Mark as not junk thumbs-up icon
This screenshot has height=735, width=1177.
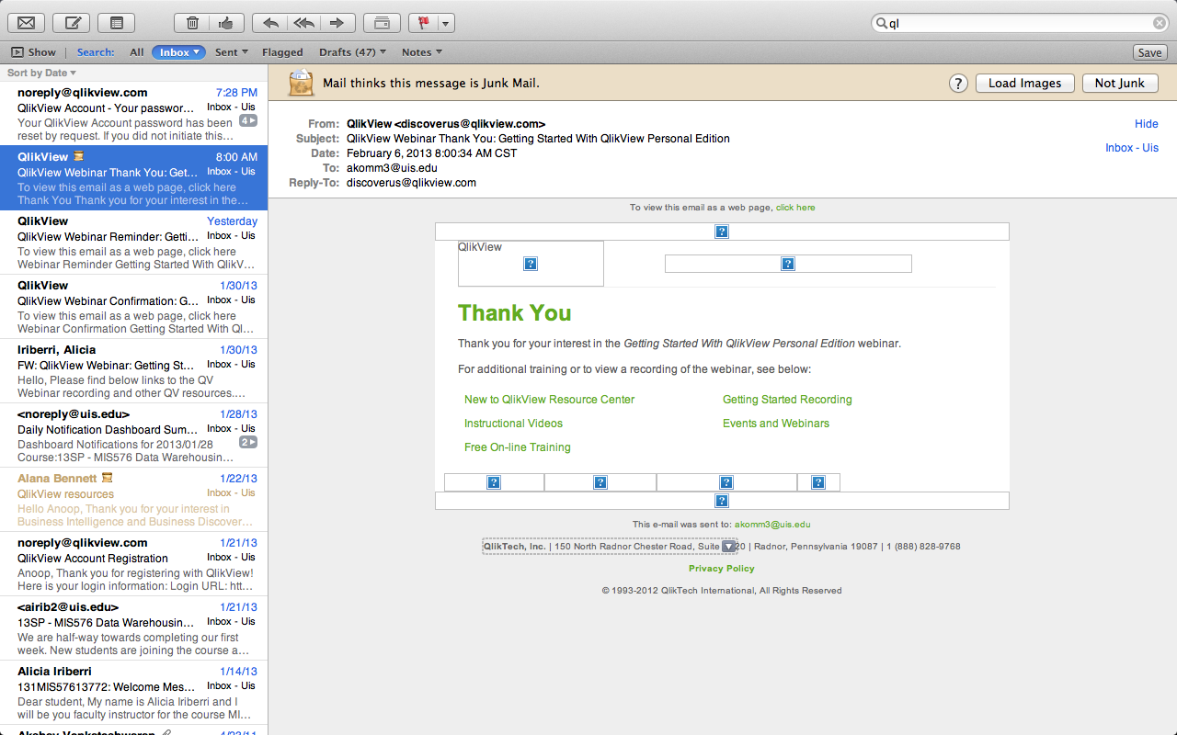tap(226, 23)
